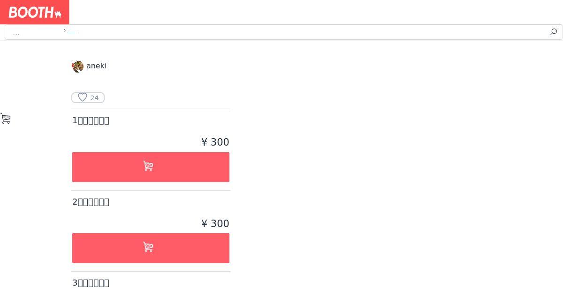Select the variation 2 title
This screenshot has width=563, height=295.
[x=91, y=202]
